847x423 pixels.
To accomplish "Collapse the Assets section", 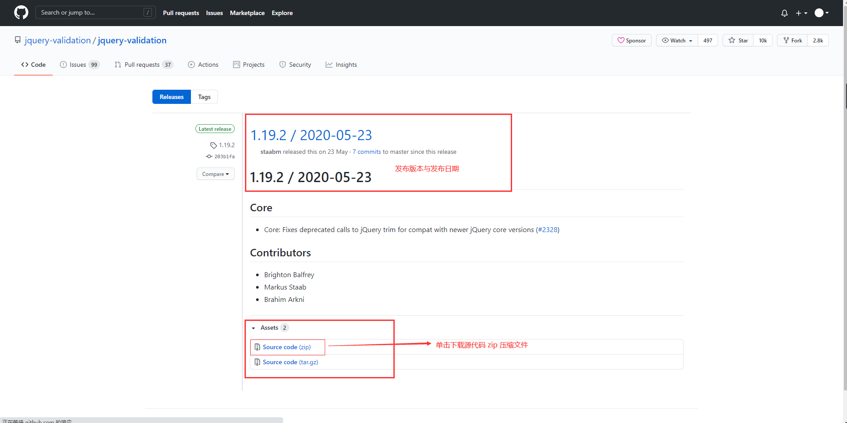I will point(269,328).
